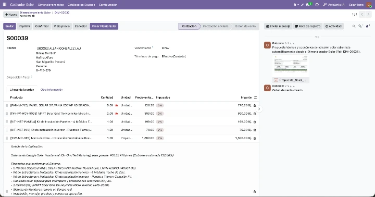Click the Imprimir button
Viewport: 375px width, 197px height.
(x=24, y=26)
